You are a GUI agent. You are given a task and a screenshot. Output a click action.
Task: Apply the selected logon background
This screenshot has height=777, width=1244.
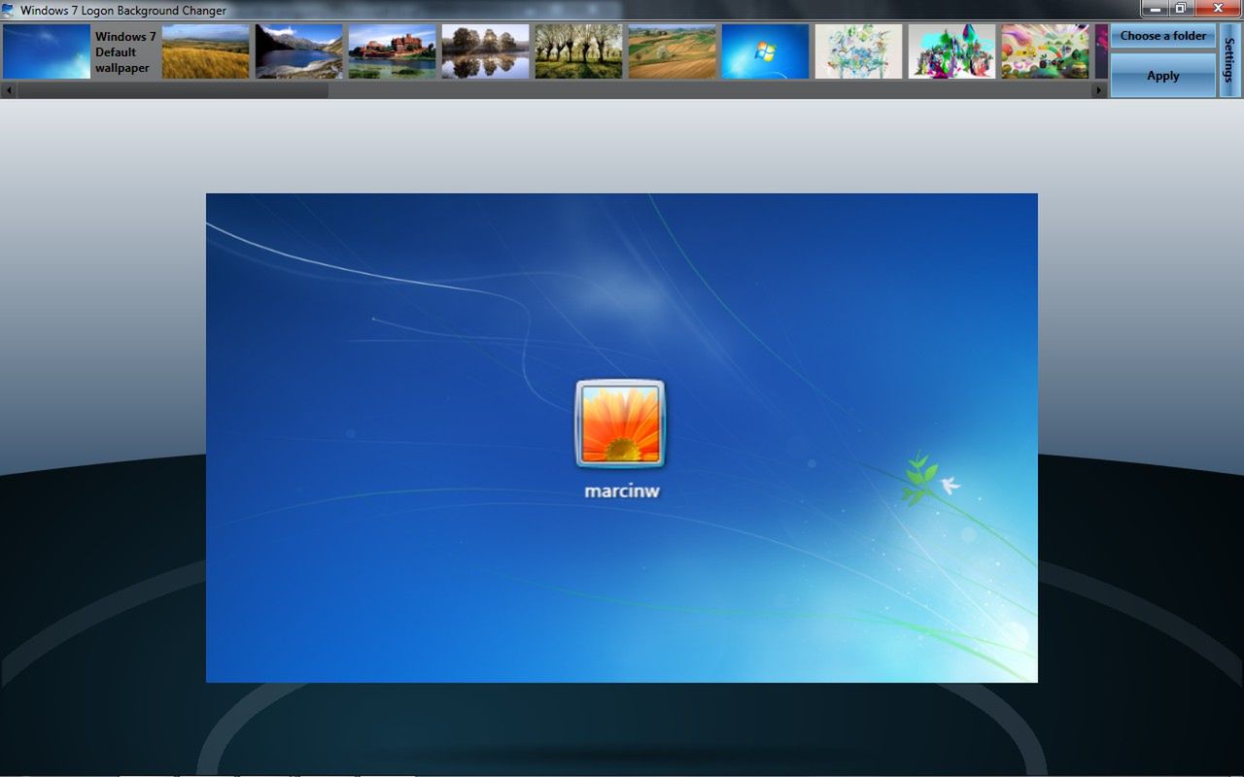pyautogui.click(x=1162, y=75)
